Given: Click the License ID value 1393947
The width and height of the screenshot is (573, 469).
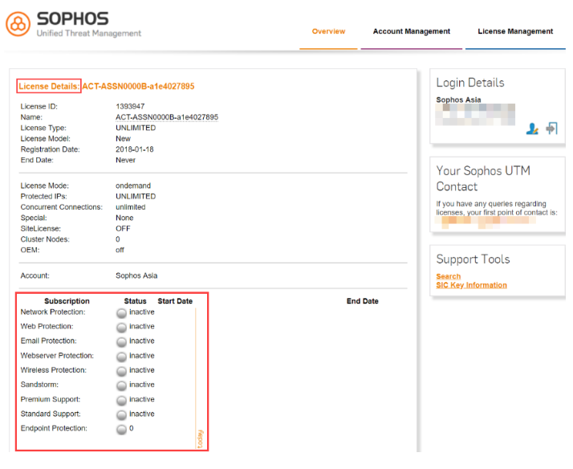Looking at the screenshot, I should click(130, 106).
